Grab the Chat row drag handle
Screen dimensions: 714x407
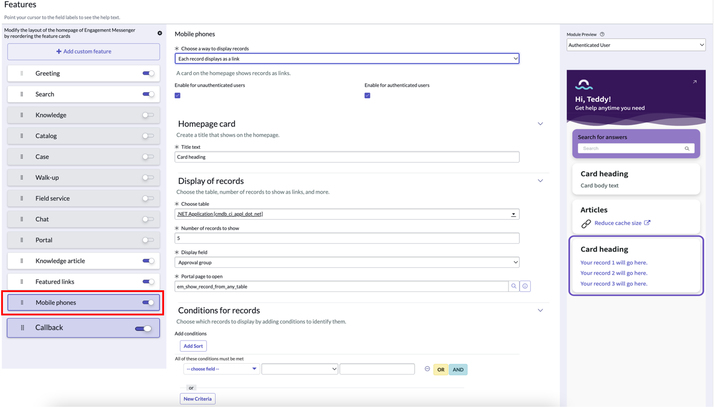[22, 219]
